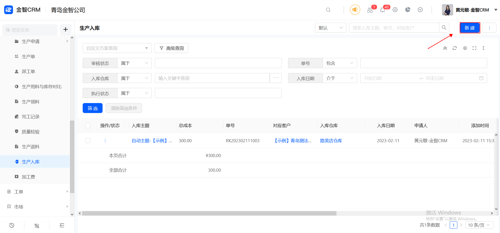Screen dimensions: 500x233
Task: Click the blue 新建 button
Action: point(470,28)
